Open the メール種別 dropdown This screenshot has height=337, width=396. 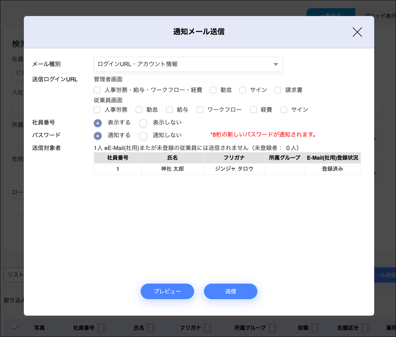click(x=188, y=65)
